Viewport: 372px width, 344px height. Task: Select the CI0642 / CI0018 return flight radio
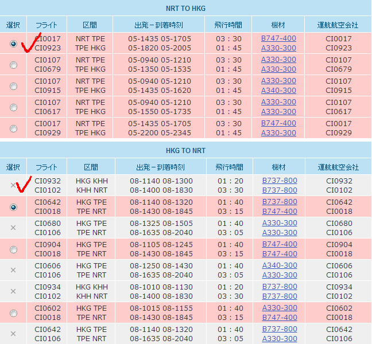(x=13, y=208)
